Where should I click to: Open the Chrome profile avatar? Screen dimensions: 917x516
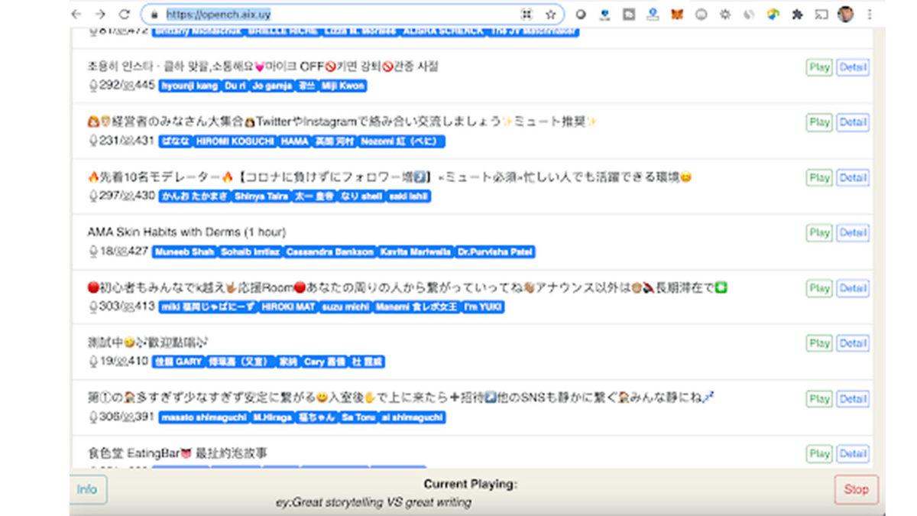coord(845,15)
